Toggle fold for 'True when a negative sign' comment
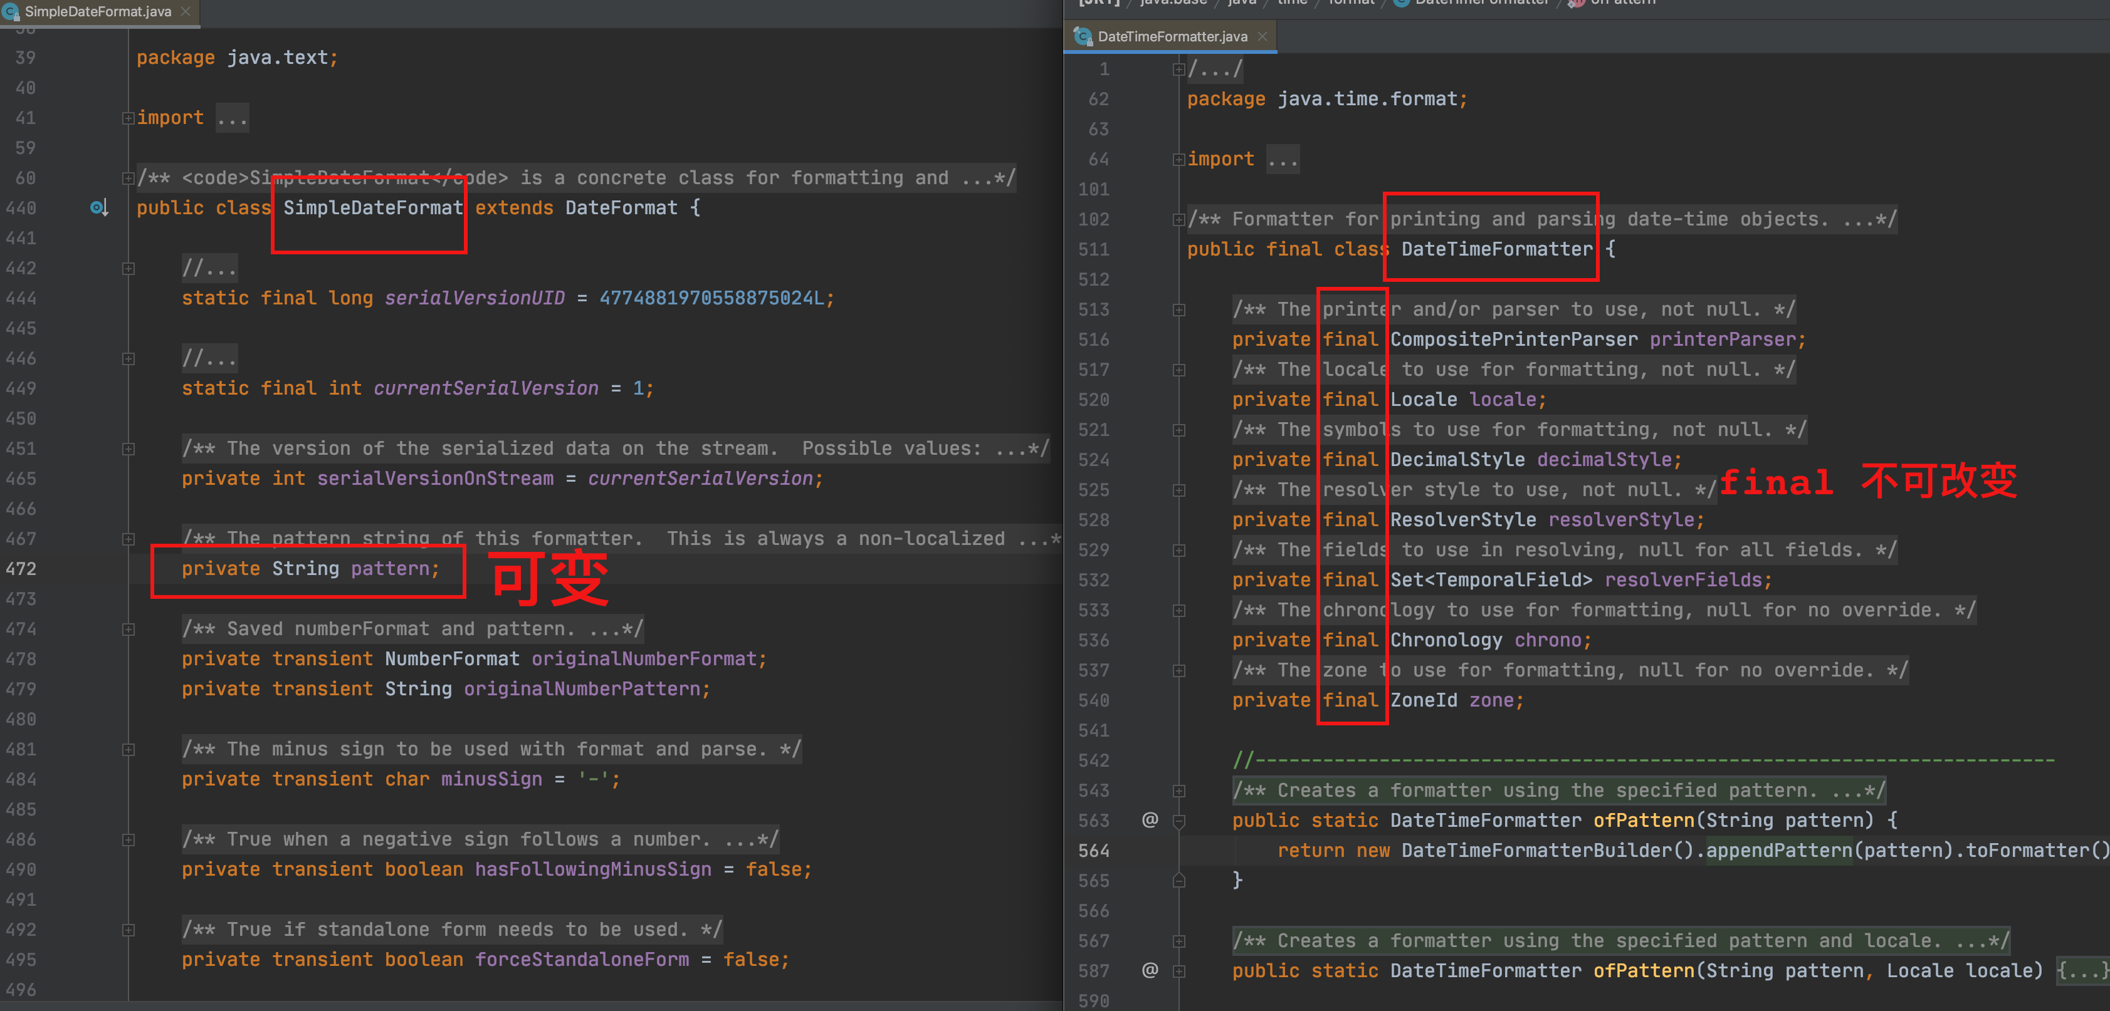The image size is (2110, 1011). (x=129, y=839)
